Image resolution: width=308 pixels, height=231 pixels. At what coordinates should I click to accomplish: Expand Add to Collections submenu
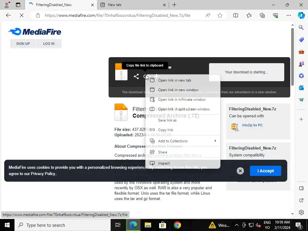point(183,141)
